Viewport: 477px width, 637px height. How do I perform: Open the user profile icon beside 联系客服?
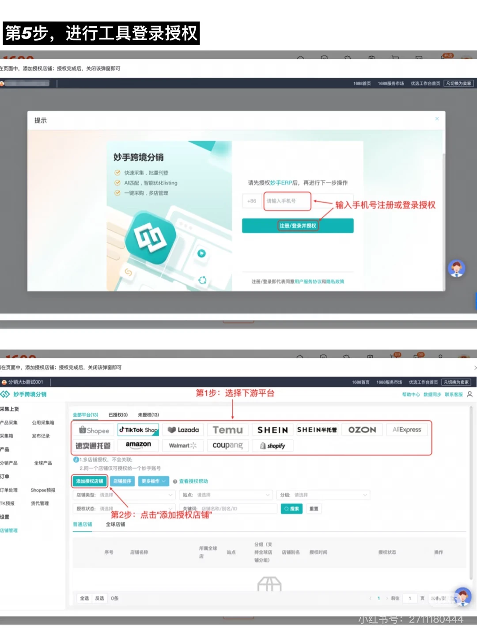click(469, 394)
